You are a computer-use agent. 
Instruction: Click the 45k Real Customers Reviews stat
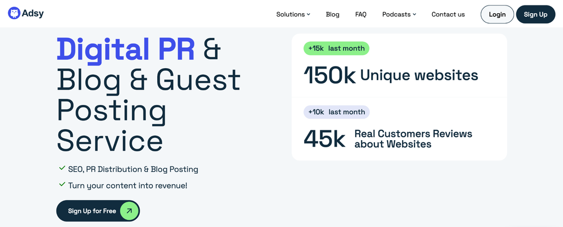point(388,139)
